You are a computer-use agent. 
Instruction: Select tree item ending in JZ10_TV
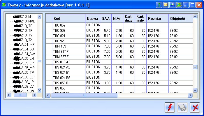(23, 35)
